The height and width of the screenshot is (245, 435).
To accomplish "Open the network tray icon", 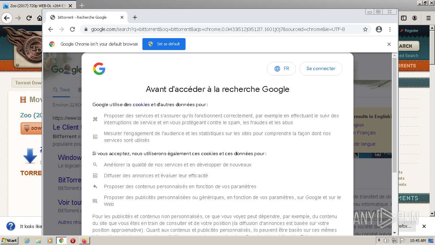I will tap(395, 241).
